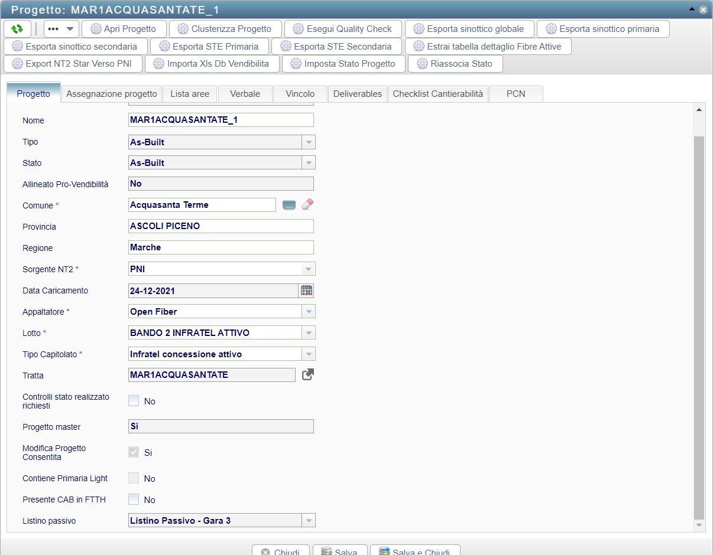Click the Apri Progetto button

[x=124, y=29]
